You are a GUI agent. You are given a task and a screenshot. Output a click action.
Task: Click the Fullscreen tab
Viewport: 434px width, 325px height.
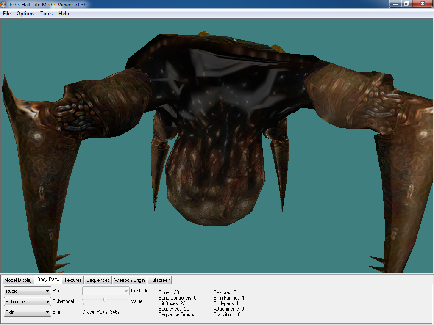click(160, 280)
